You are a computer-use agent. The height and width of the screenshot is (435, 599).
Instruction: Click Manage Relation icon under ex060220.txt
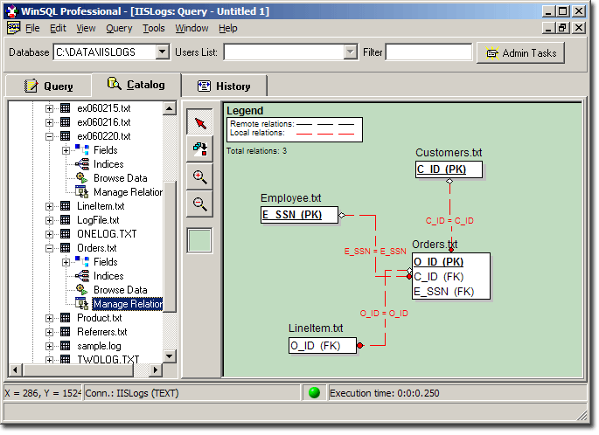point(82,192)
